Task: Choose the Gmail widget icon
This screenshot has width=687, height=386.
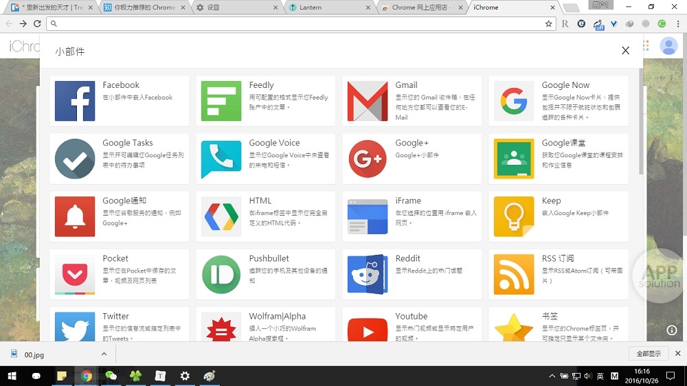Action: pos(368,101)
